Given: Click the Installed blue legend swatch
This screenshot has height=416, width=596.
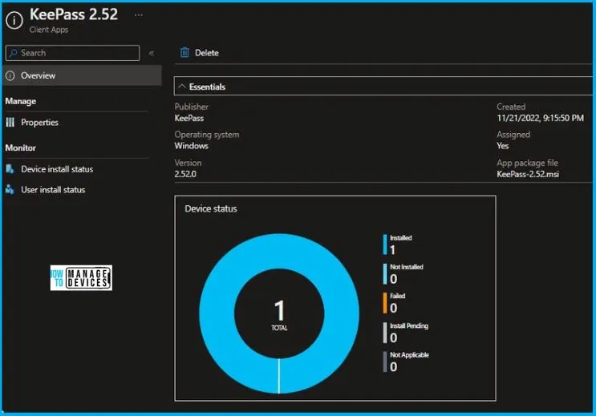Looking at the screenshot, I should (385, 244).
